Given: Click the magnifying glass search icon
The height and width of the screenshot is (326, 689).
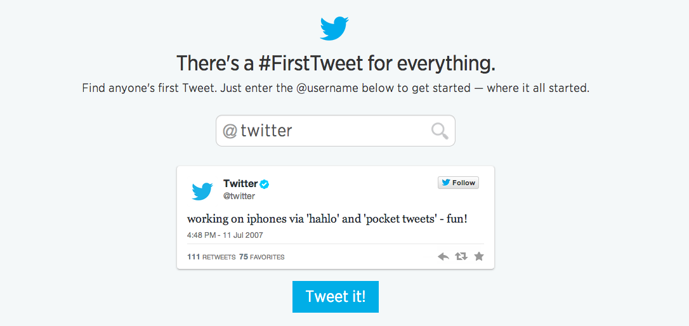Looking at the screenshot, I should [440, 131].
